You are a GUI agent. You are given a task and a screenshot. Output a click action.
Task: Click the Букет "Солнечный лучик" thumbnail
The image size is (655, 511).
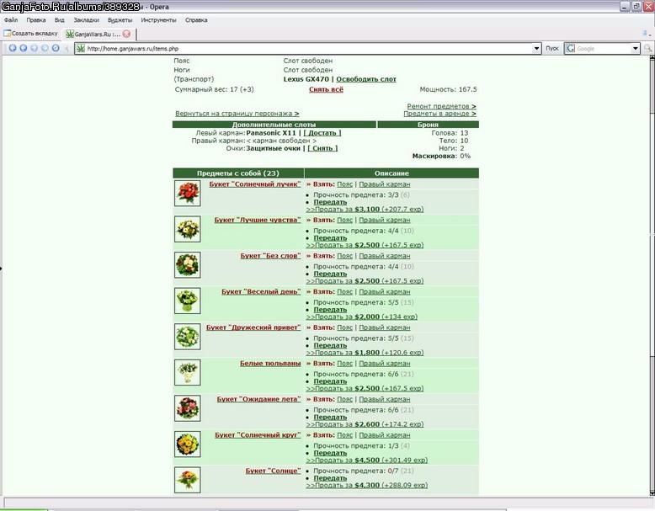click(188, 193)
